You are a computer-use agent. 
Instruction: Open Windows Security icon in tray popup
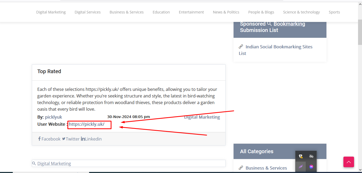[x=301, y=156]
